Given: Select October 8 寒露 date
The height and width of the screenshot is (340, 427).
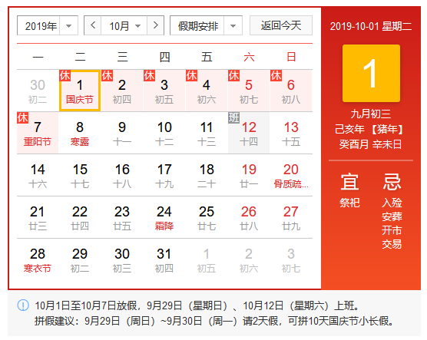Looking at the screenshot, I should pos(80,133).
